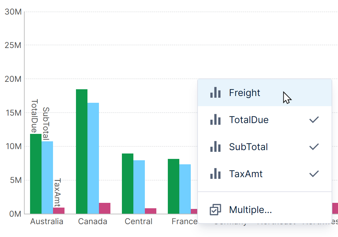Click the bar chart icon beside TaxAmt
The image size is (338, 237).
tap(215, 174)
